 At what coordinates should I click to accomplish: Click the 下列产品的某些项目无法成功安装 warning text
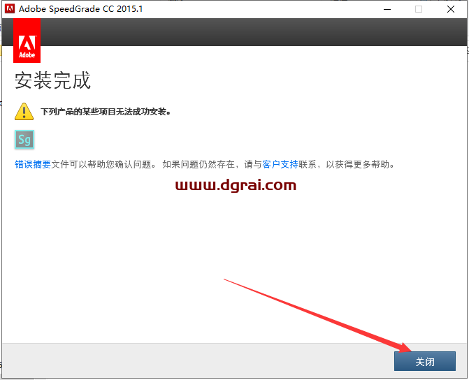point(106,112)
